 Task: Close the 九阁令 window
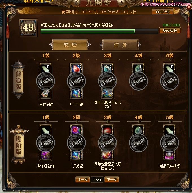[189, 7]
